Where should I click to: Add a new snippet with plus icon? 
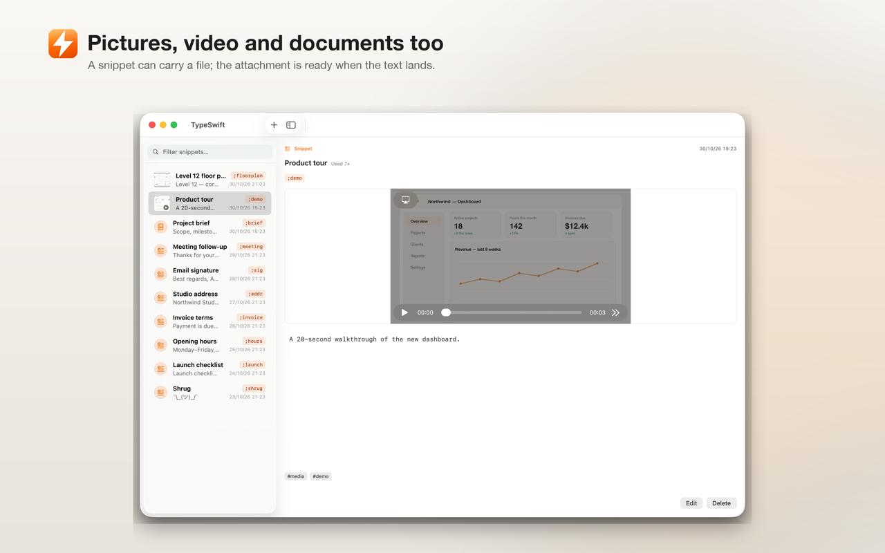pyautogui.click(x=274, y=125)
